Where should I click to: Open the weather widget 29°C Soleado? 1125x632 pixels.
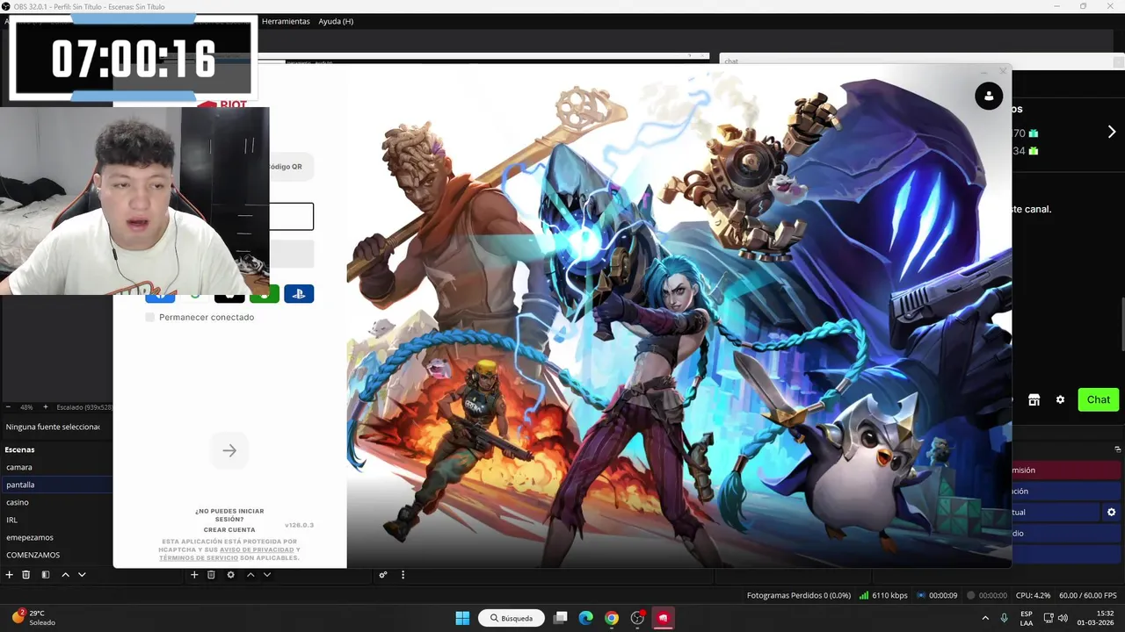[33, 618]
